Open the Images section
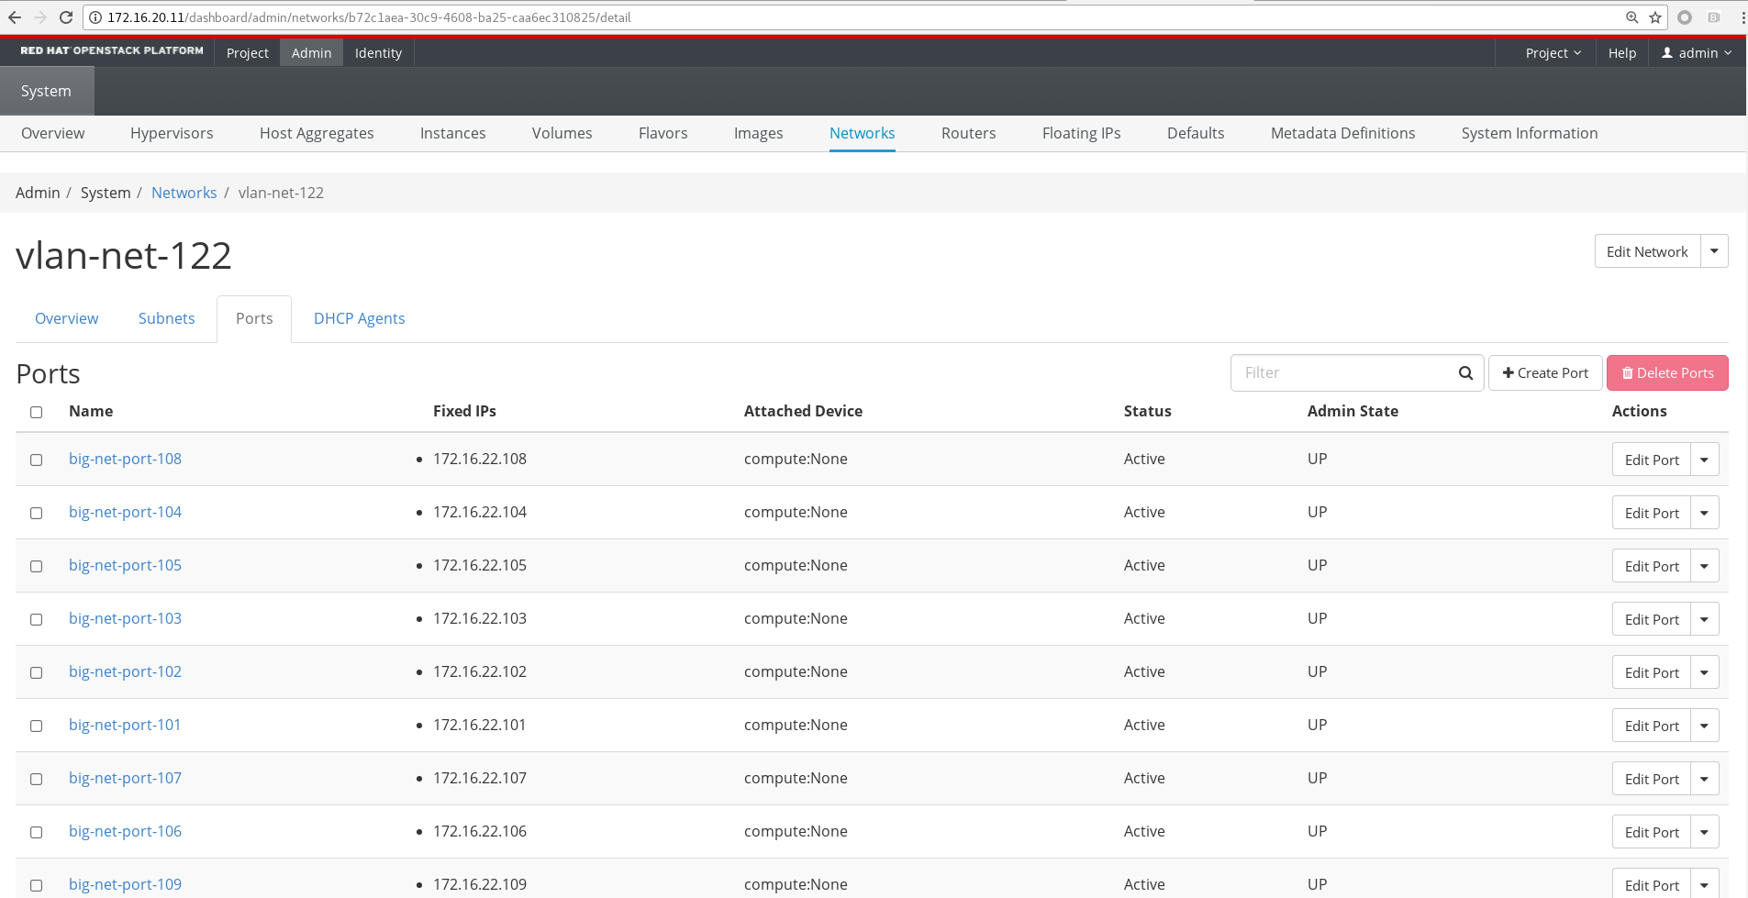Screen dimensions: 1748x898 [758, 133]
